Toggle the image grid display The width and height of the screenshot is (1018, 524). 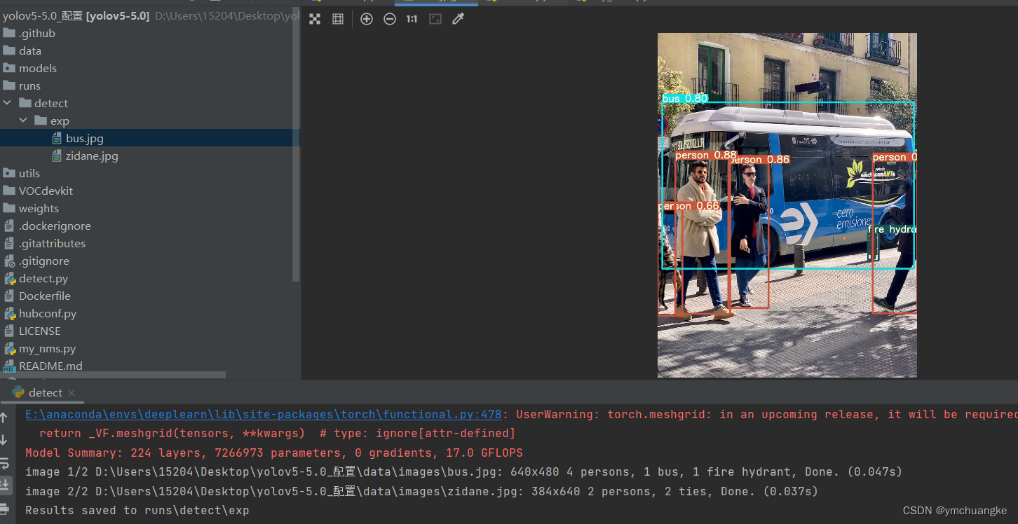(338, 19)
